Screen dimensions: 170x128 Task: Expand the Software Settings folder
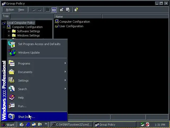(9, 31)
